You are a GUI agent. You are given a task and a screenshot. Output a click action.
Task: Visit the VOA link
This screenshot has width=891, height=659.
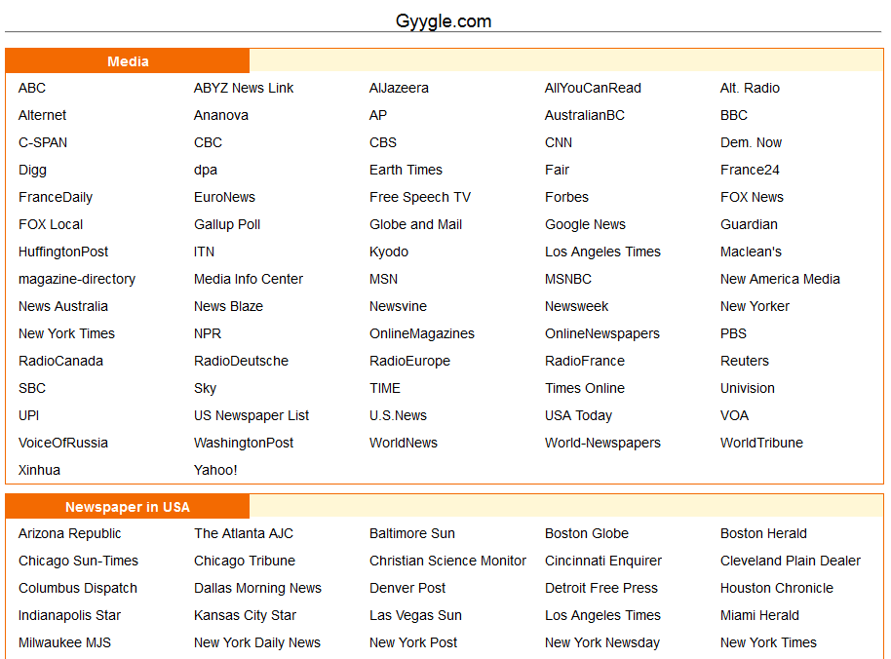click(735, 415)
